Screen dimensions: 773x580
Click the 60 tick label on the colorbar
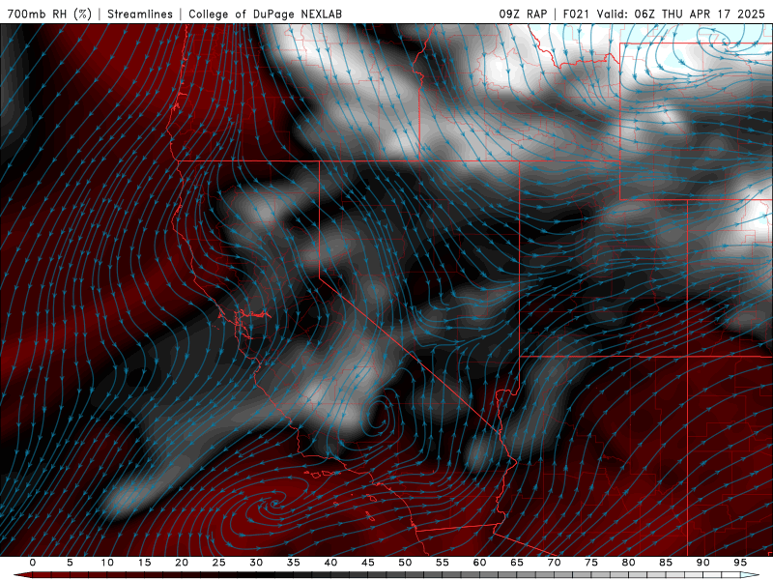pos(479,563)
